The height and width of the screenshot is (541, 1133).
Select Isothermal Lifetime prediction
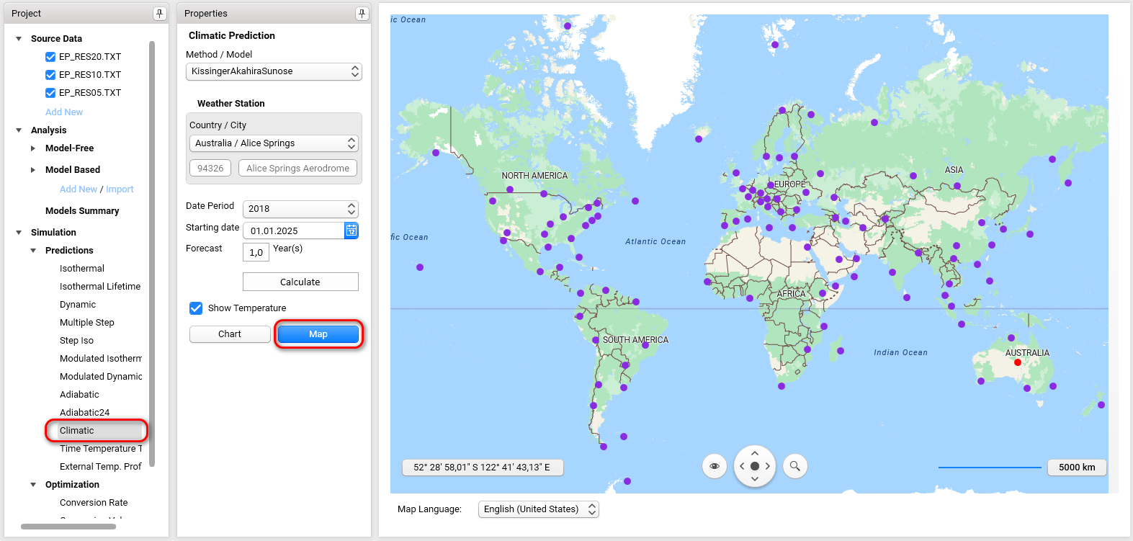100,287
